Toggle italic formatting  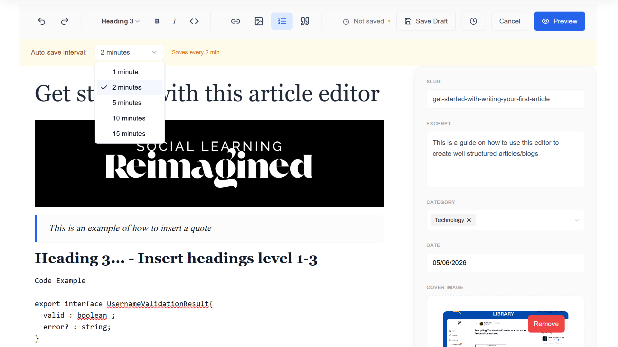tap(174, 21)
